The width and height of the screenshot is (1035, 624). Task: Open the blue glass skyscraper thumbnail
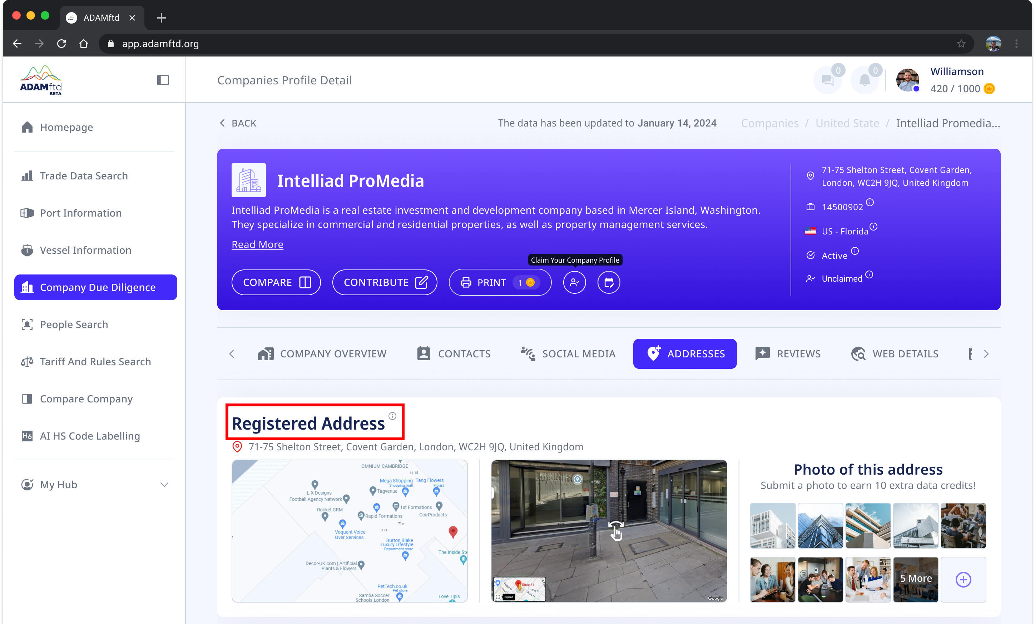820,525
